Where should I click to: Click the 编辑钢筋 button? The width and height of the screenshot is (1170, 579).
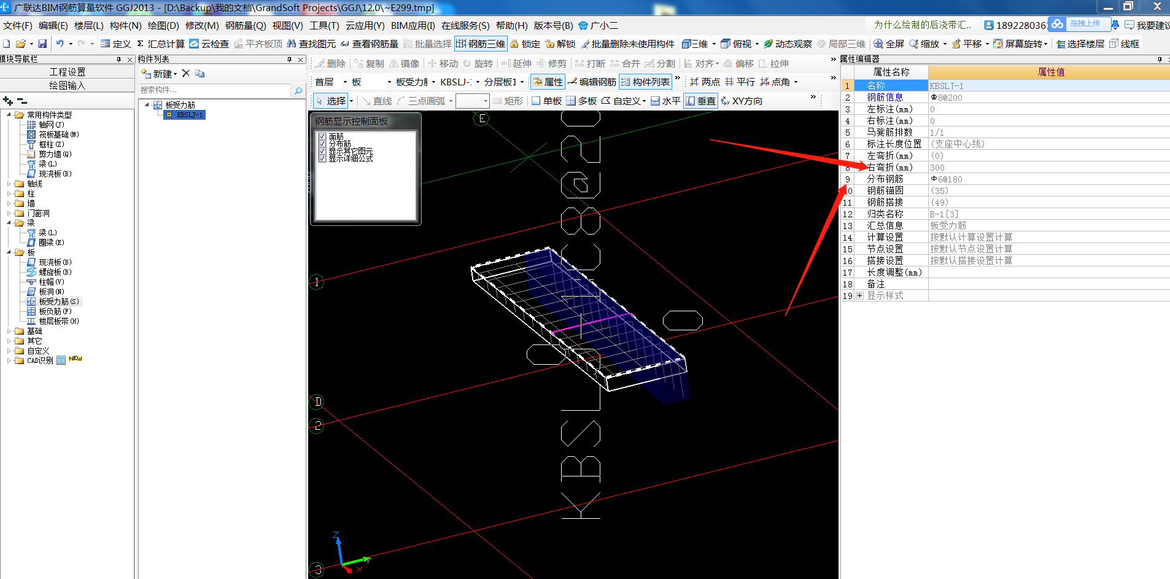592,82
